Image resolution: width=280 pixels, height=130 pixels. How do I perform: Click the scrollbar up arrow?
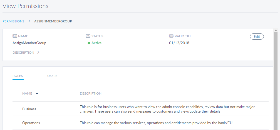tap(276, 30)
